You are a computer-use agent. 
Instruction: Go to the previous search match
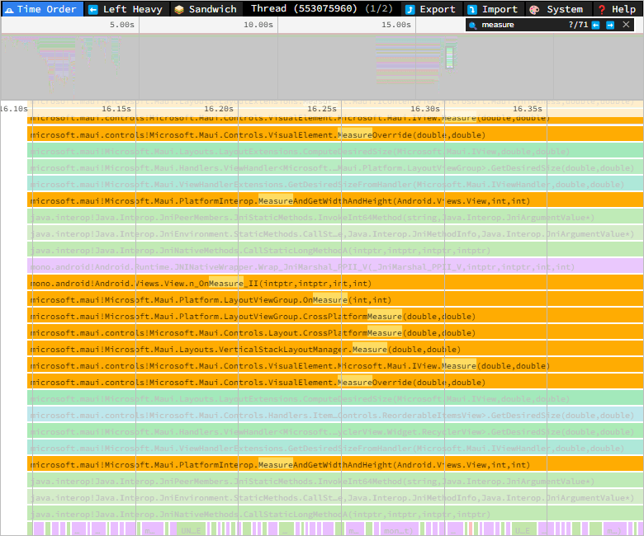click(x=596, y=25)
